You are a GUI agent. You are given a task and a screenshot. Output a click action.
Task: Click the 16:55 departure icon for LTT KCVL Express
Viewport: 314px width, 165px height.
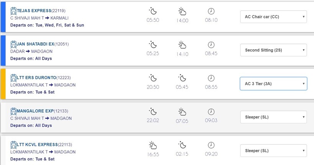point(153,146)
